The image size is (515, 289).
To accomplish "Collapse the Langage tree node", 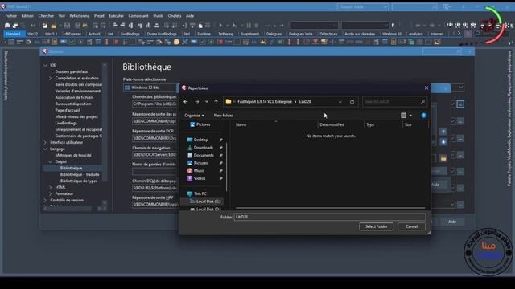I will coord(45,149).
